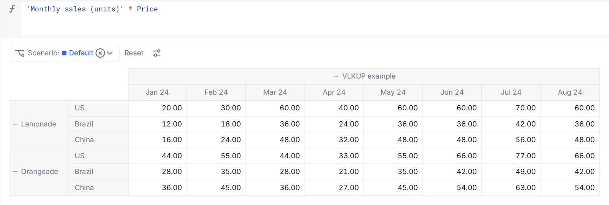Screen dimensions: 609x205
Task: Click the formula function icon
Action: click(x=12, y=9)
